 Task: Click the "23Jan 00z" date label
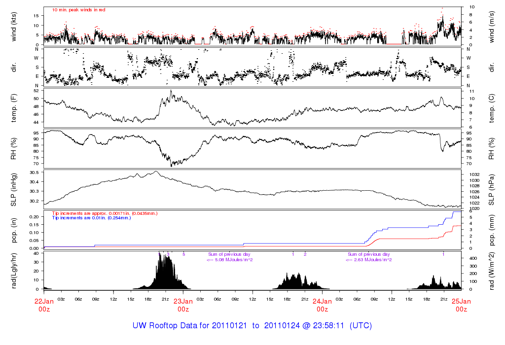[x=183, y=305]
